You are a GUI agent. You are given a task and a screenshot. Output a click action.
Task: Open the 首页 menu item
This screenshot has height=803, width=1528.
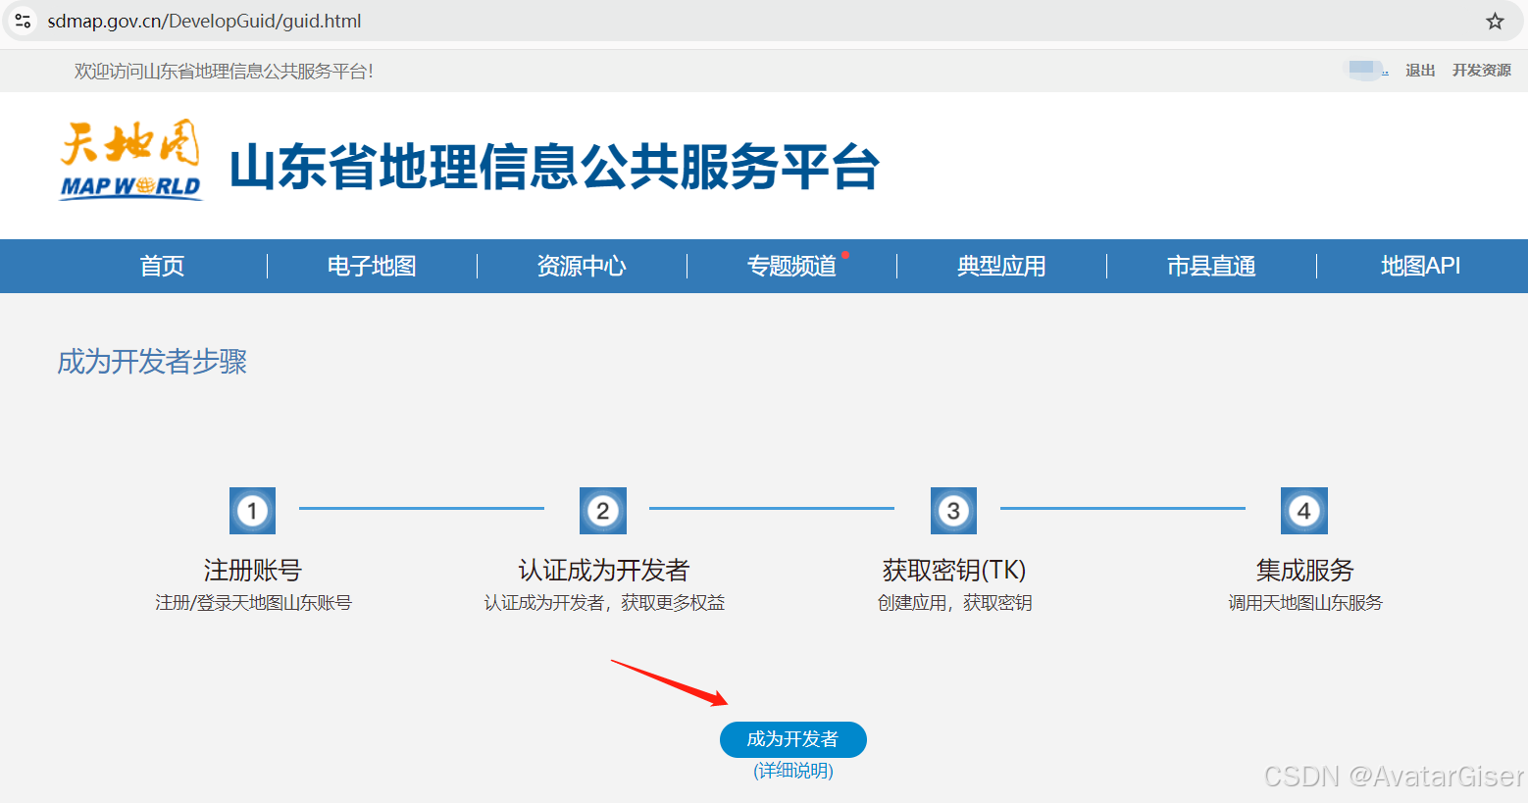click(162, 266)
